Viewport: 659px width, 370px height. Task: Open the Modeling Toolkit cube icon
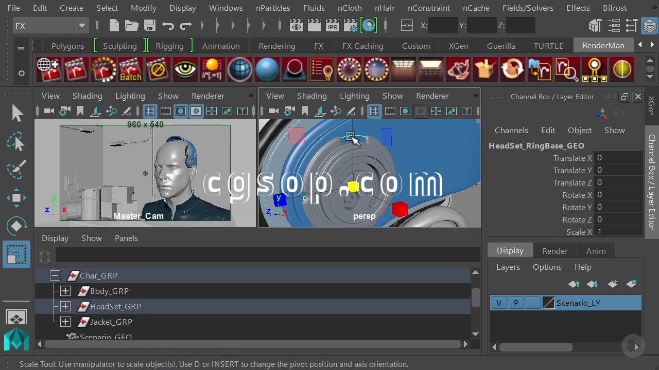point(595,26)
